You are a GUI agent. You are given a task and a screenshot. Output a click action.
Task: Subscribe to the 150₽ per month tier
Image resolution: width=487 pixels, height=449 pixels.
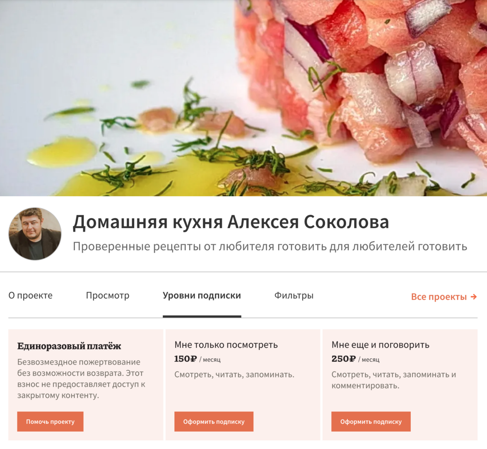coord(214,421)
